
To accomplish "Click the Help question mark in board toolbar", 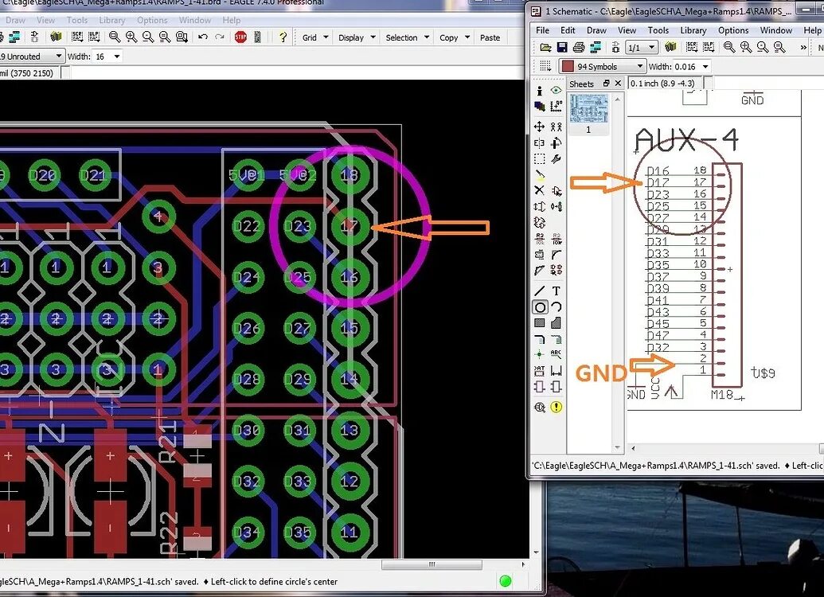I will coord(283,37).
